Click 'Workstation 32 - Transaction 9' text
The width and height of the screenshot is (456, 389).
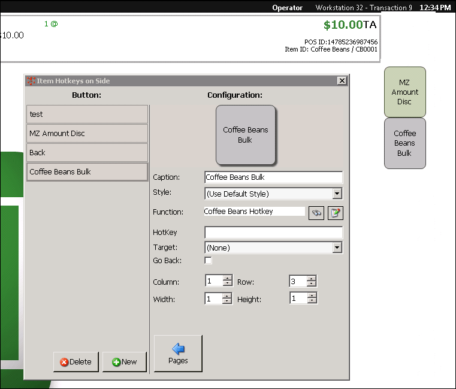click(364, 8)
